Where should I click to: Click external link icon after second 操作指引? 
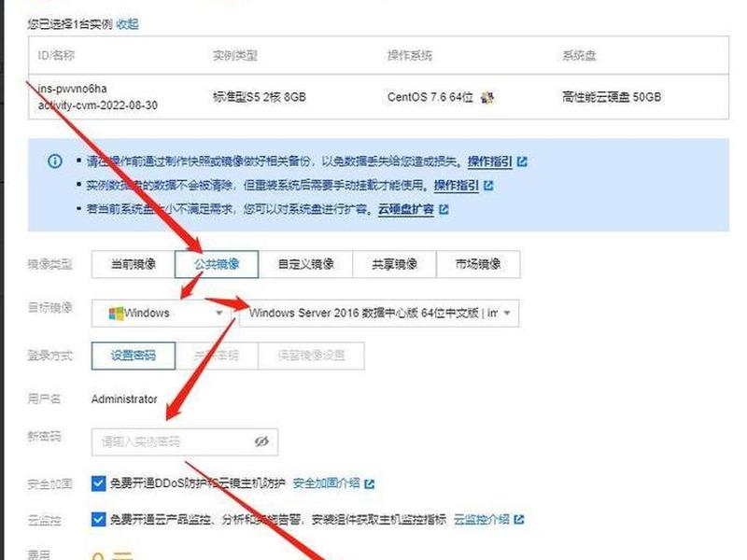[x=488, y=186]
